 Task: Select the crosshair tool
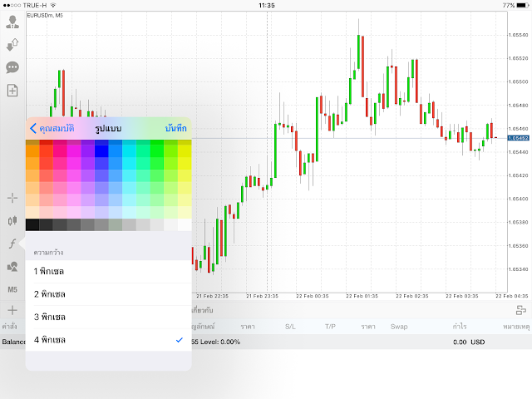point(12,198)
